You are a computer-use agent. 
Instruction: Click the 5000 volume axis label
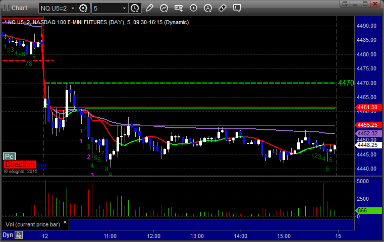click(363, 181)
